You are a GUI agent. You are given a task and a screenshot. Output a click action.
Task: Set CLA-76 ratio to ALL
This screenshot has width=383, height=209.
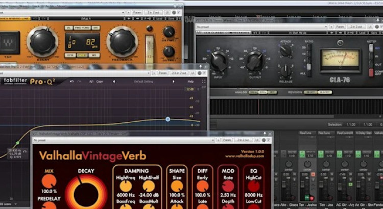click(x=307, y=73)
